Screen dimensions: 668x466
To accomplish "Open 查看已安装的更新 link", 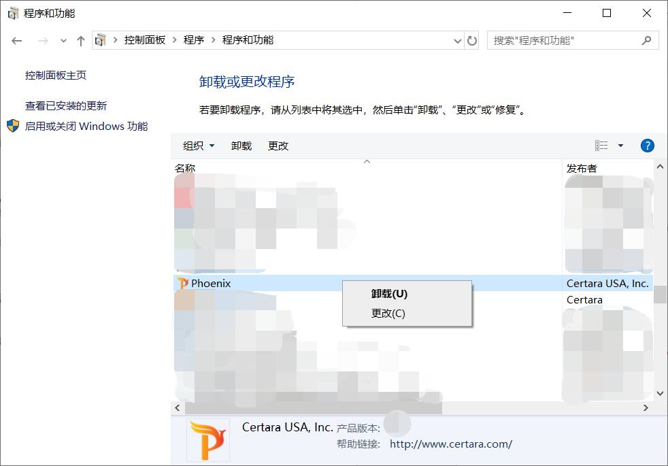I will [x=66, y=105].
